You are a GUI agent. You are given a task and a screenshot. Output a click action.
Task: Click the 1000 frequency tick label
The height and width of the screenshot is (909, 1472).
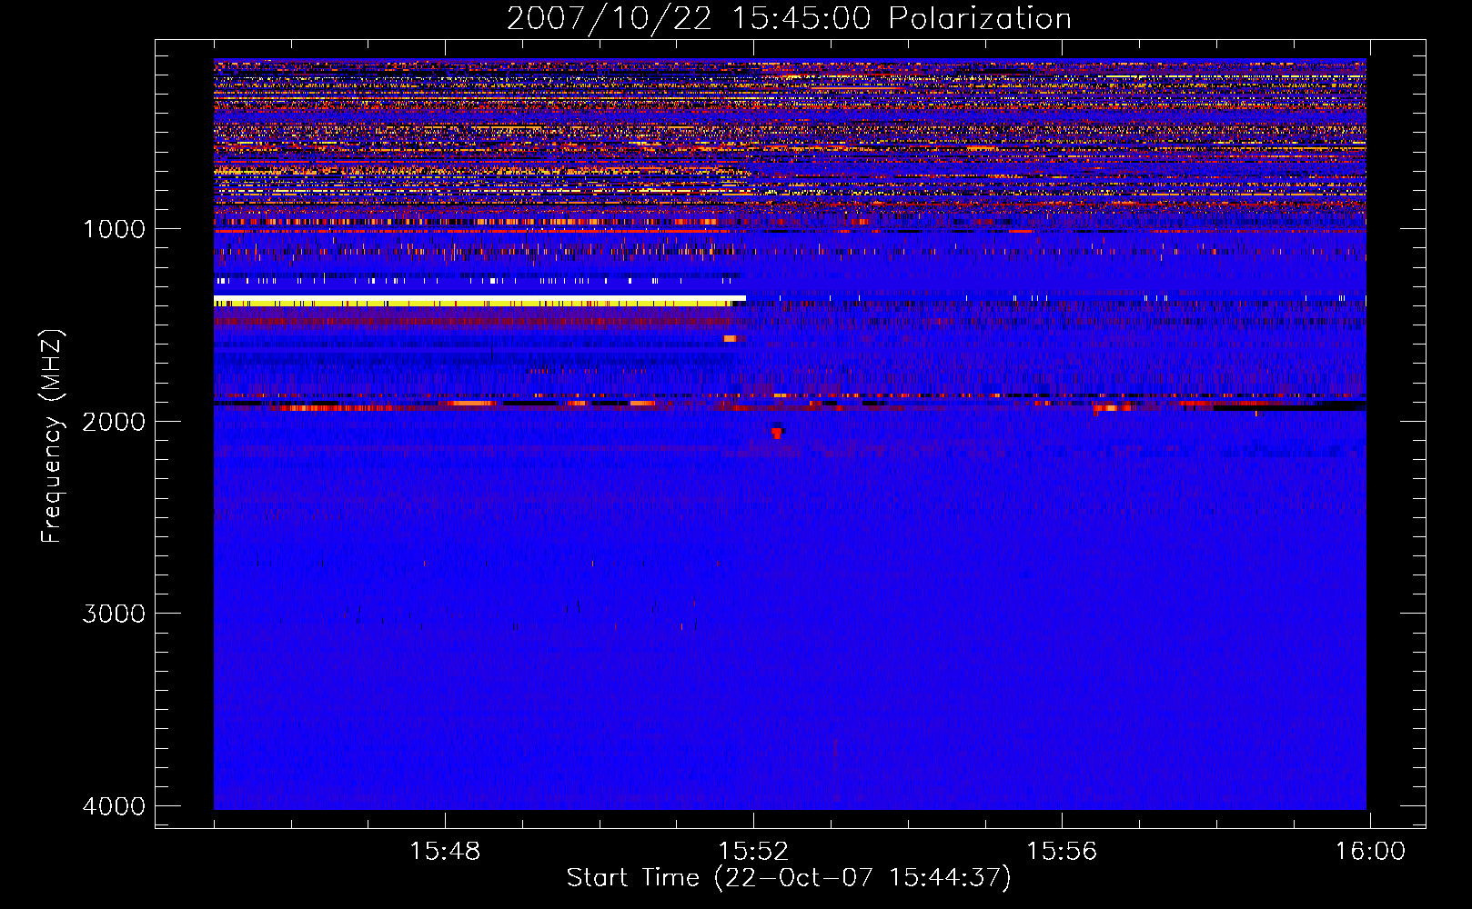[x=114, y=229]
